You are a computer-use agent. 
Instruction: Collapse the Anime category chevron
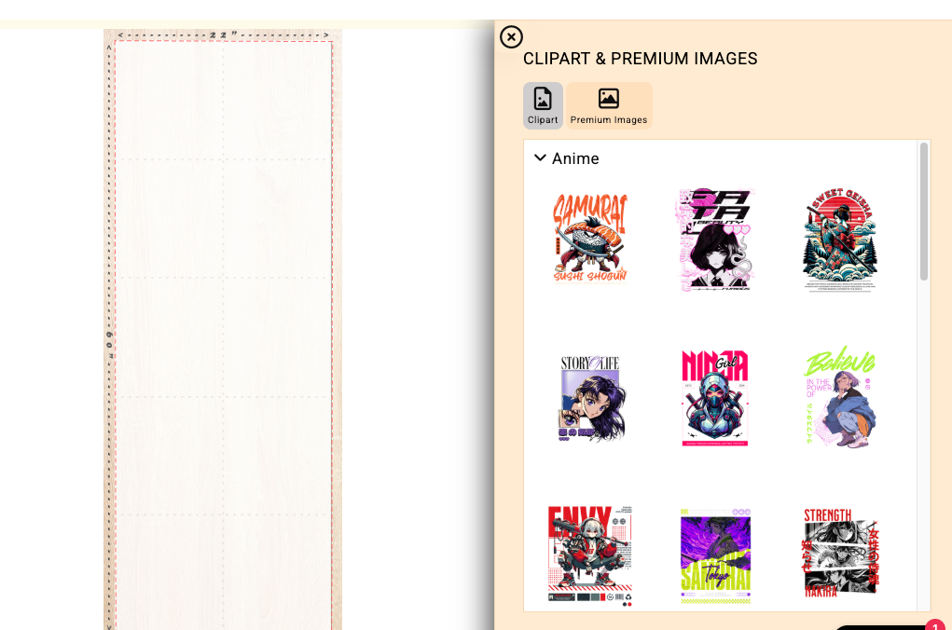(x=540, y=158)
